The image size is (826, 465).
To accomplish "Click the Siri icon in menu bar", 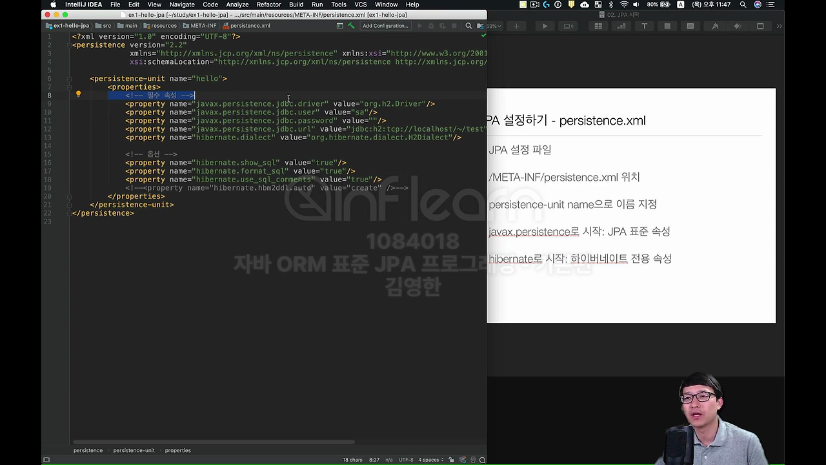I will coord(758,5).
